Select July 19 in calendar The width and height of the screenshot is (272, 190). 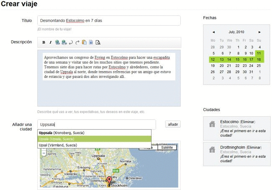(x=213, y=66)
